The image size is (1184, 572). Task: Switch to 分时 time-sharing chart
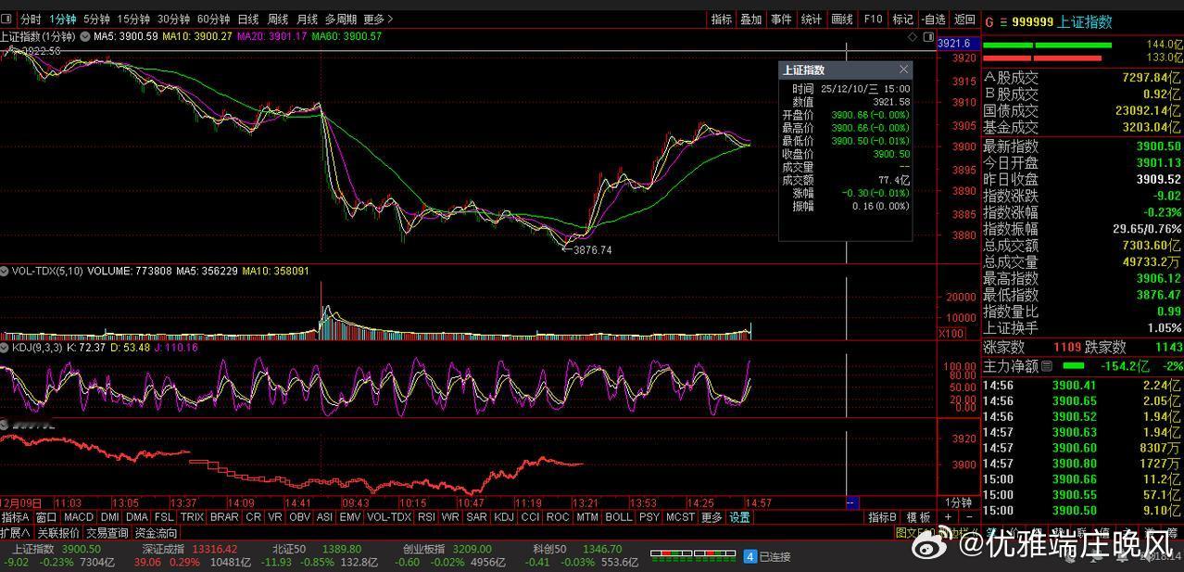(x=31, y=19)
